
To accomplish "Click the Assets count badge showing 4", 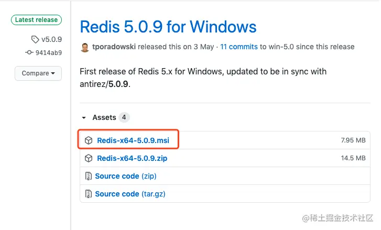I will click(x=124, y=117).
